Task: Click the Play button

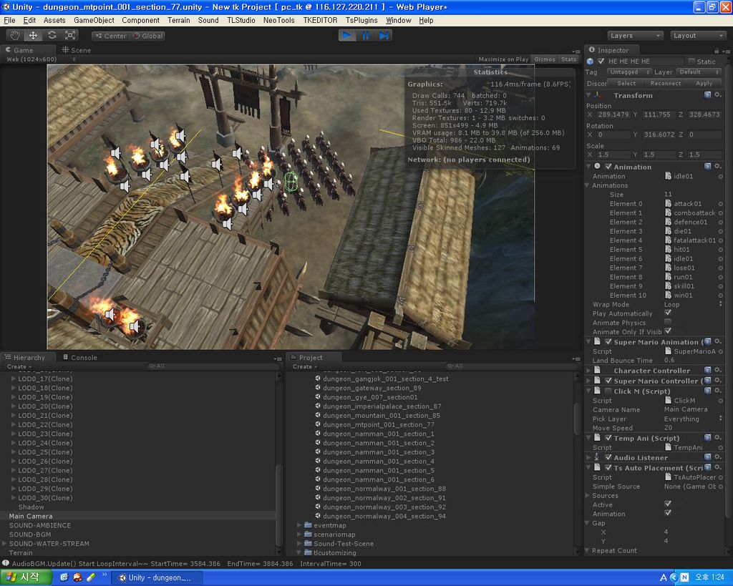Action: pos(347,36)
